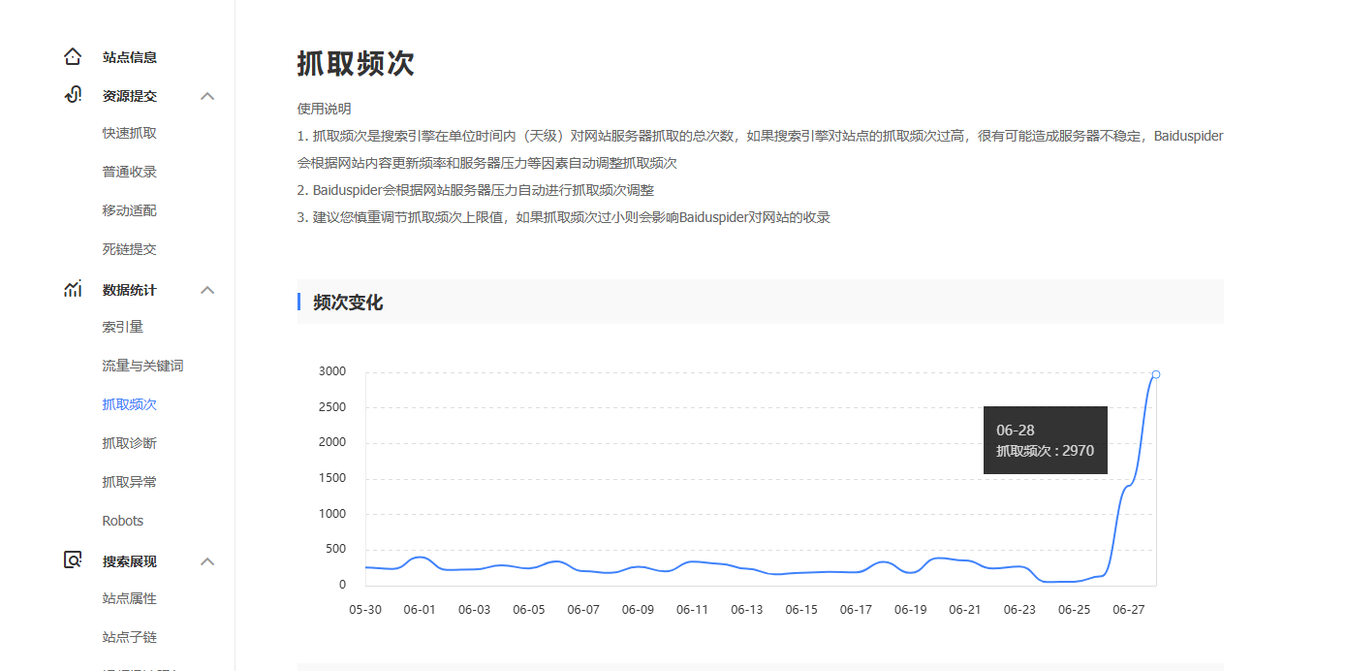Click the link icon beside 资源提交
Screen dimensions: 1347x671
coord(73,95)
